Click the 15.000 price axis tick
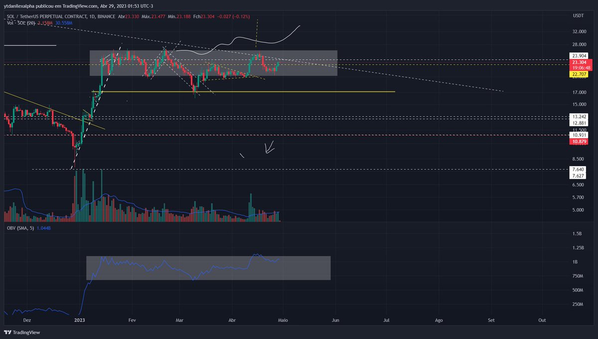The image size is (598, 339). pos(579,104)
